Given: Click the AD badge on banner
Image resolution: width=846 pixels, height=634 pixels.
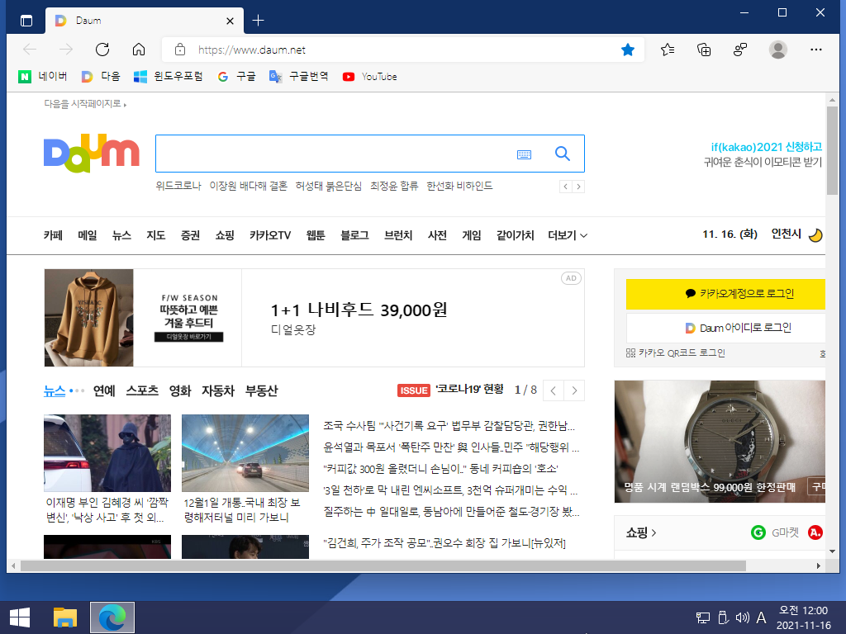Looking at the screenshot, I should click(571, 278).
